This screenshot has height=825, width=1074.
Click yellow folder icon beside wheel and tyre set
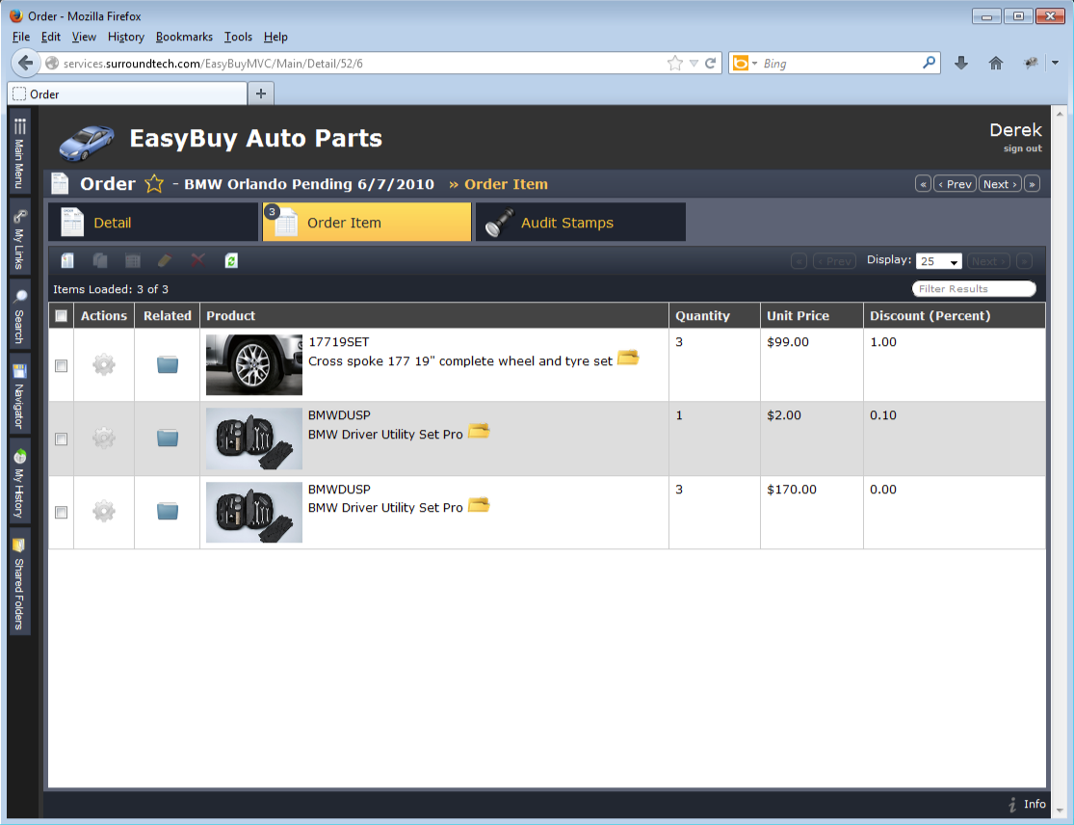[x=628, y=358]
